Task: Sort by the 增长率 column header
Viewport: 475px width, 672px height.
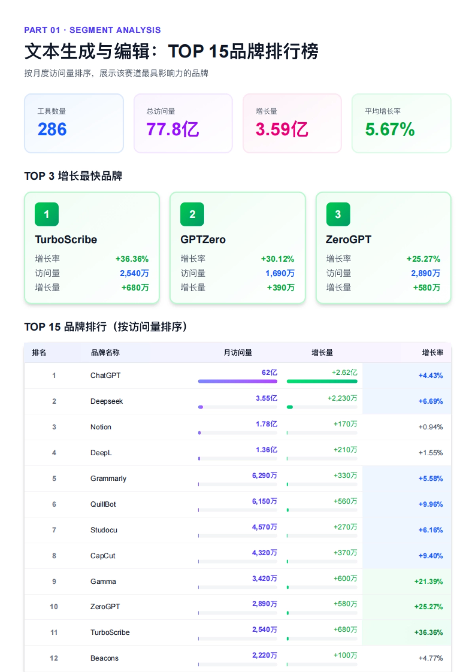Action: [x=432, y=353]
